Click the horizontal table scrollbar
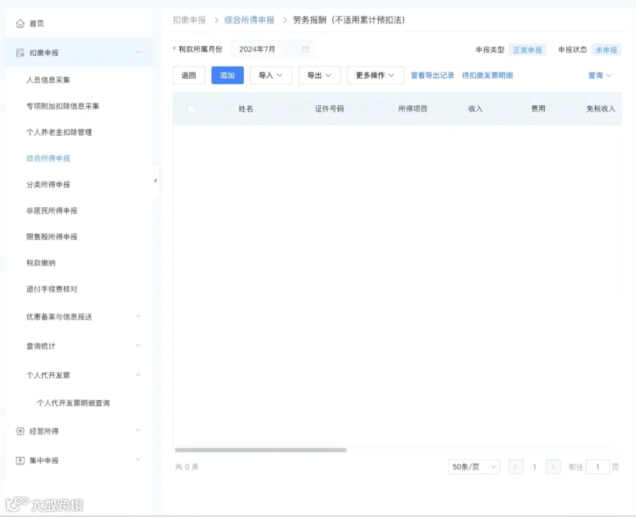The image size is (636, 517). click(x=260, y=450)
